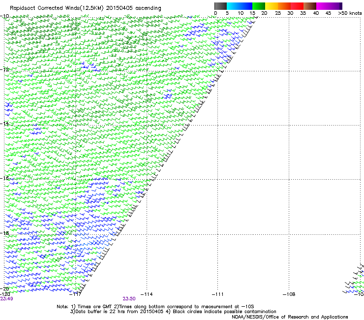The height and width of the screenshot is (320, 364).
Task: Click the gray 0-5 knots color swatch
Action: 220,6
